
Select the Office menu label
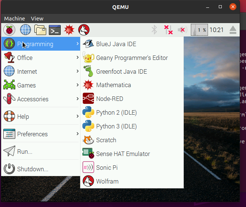[25, 58]
